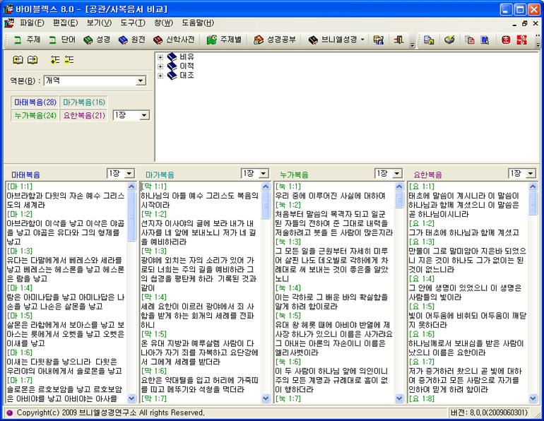Select the 마가복음(16) button
The image size is (544, 421).
point(83,102)
